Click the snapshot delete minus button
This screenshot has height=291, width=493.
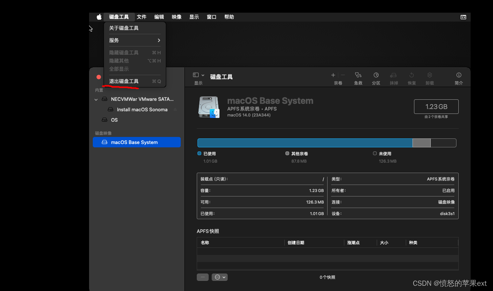[x=203, y=277]
